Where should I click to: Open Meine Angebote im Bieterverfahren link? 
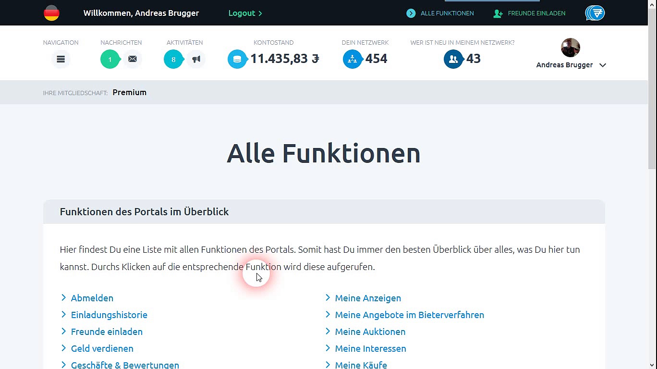pyautogui.click(x=409, y=315)
